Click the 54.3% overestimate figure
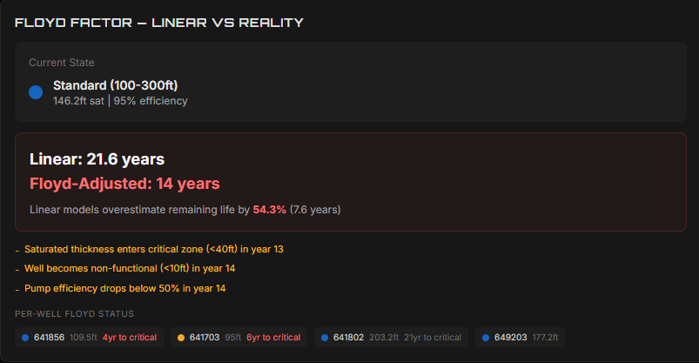Image resolution: width=699 pixels, height=363 pixels. pos(269,210)
